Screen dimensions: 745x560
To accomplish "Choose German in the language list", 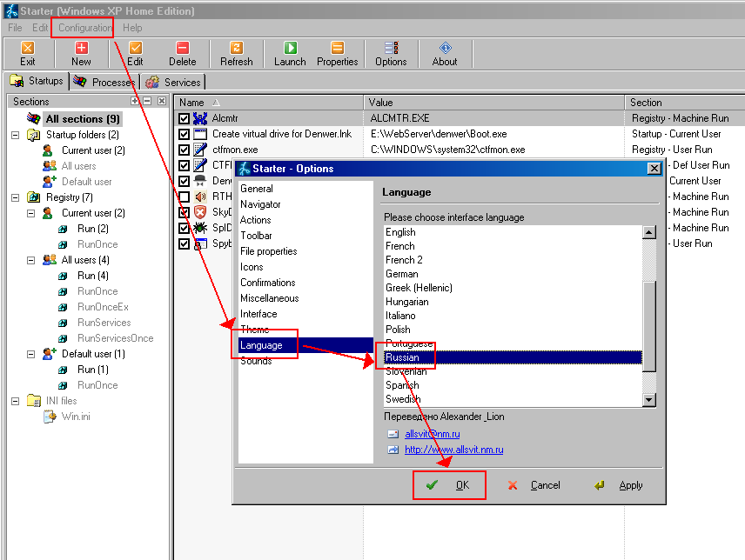I will [513, 274].
